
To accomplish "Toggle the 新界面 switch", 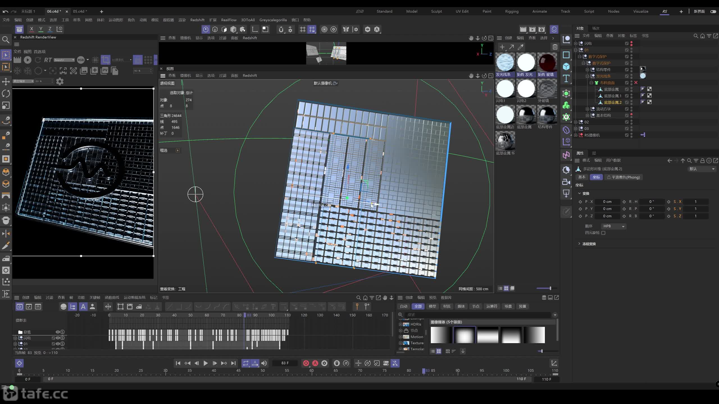I will point(713,12).
